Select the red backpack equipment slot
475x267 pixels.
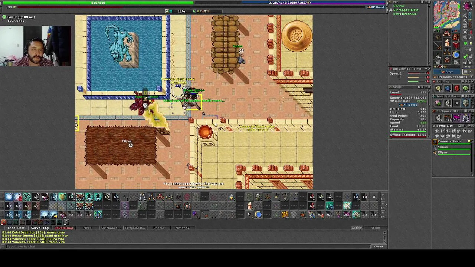(456, 37)
